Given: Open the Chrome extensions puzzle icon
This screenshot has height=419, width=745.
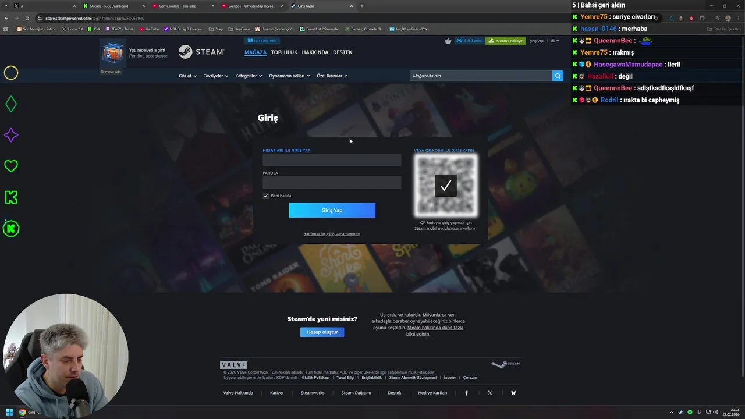Looking at the screenshot, I should click(702, 18).
